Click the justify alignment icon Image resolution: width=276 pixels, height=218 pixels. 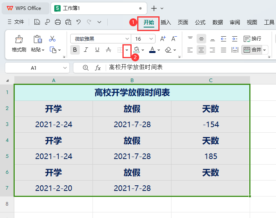click(x=223, y=50)
